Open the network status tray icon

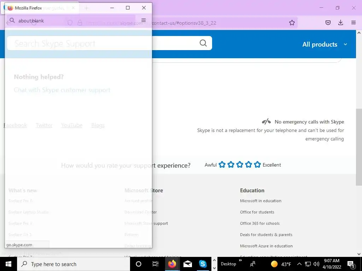308,264
